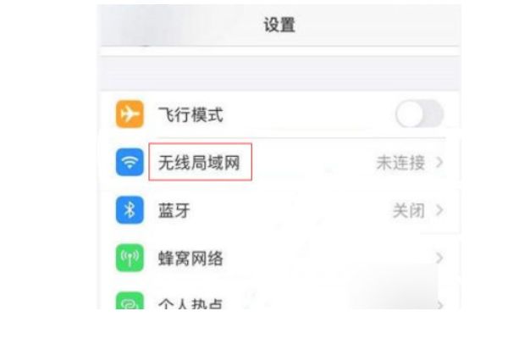Click the 设置 title header
This screenshot has width=508, height=339.
click(279, 25)
